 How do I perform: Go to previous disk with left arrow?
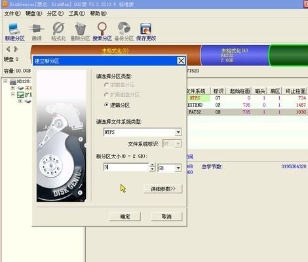click(9, 49)
